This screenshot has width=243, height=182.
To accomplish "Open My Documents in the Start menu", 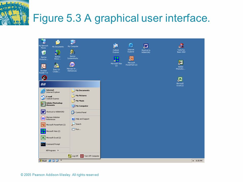I will [85, 90].
